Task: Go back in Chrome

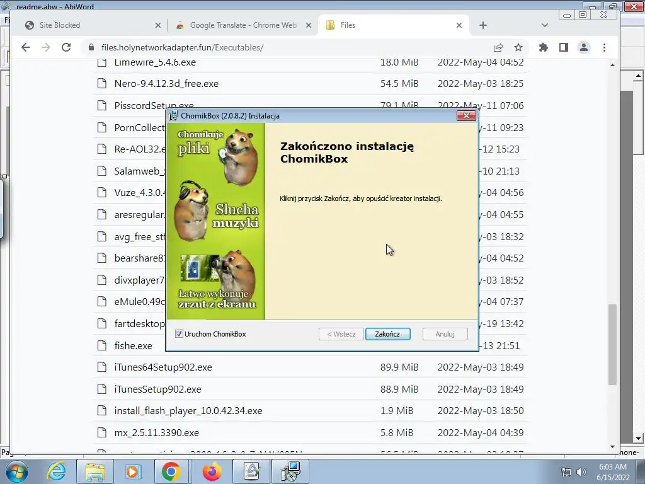Action: click(26, 47)
